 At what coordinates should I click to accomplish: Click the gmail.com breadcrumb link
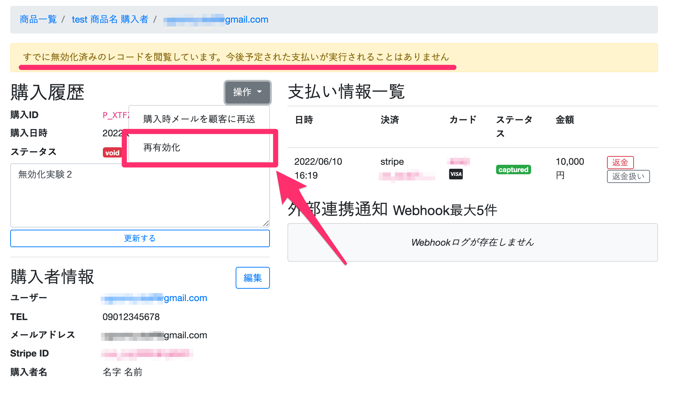(216, 20)
